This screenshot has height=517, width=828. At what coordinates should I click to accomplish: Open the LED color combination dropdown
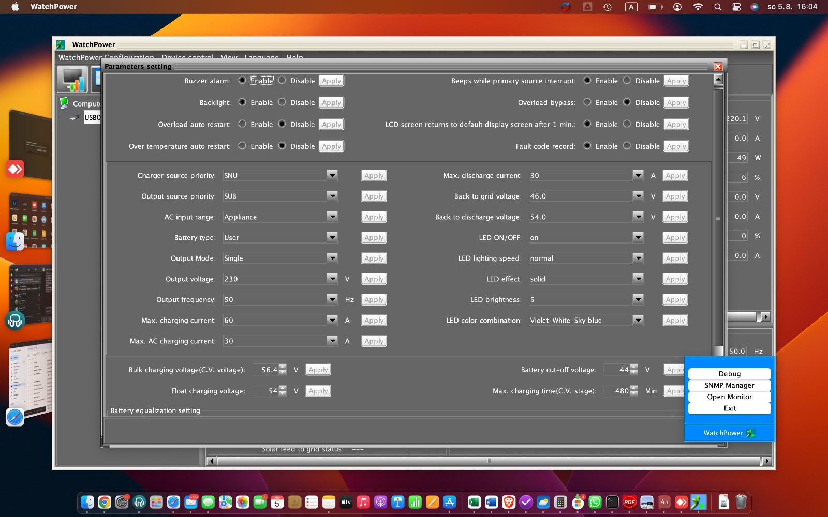638,320
